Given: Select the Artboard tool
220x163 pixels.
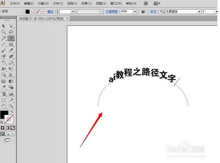Looking at the screenshot, I should point(4,100).
